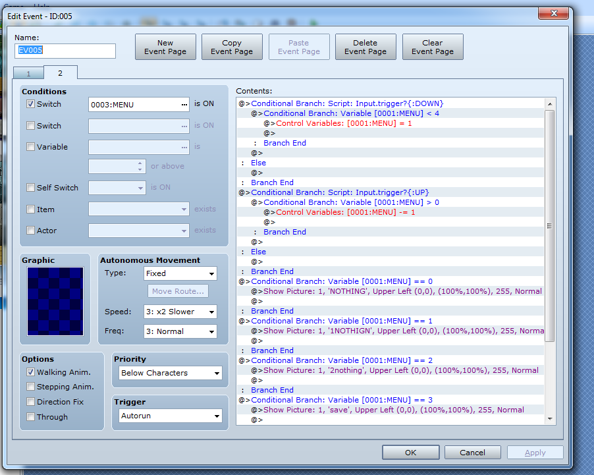Select the Variable [0001:MENU] == 3 line
The height and width of the screenshot is (475, 594).
click(391, 400)
